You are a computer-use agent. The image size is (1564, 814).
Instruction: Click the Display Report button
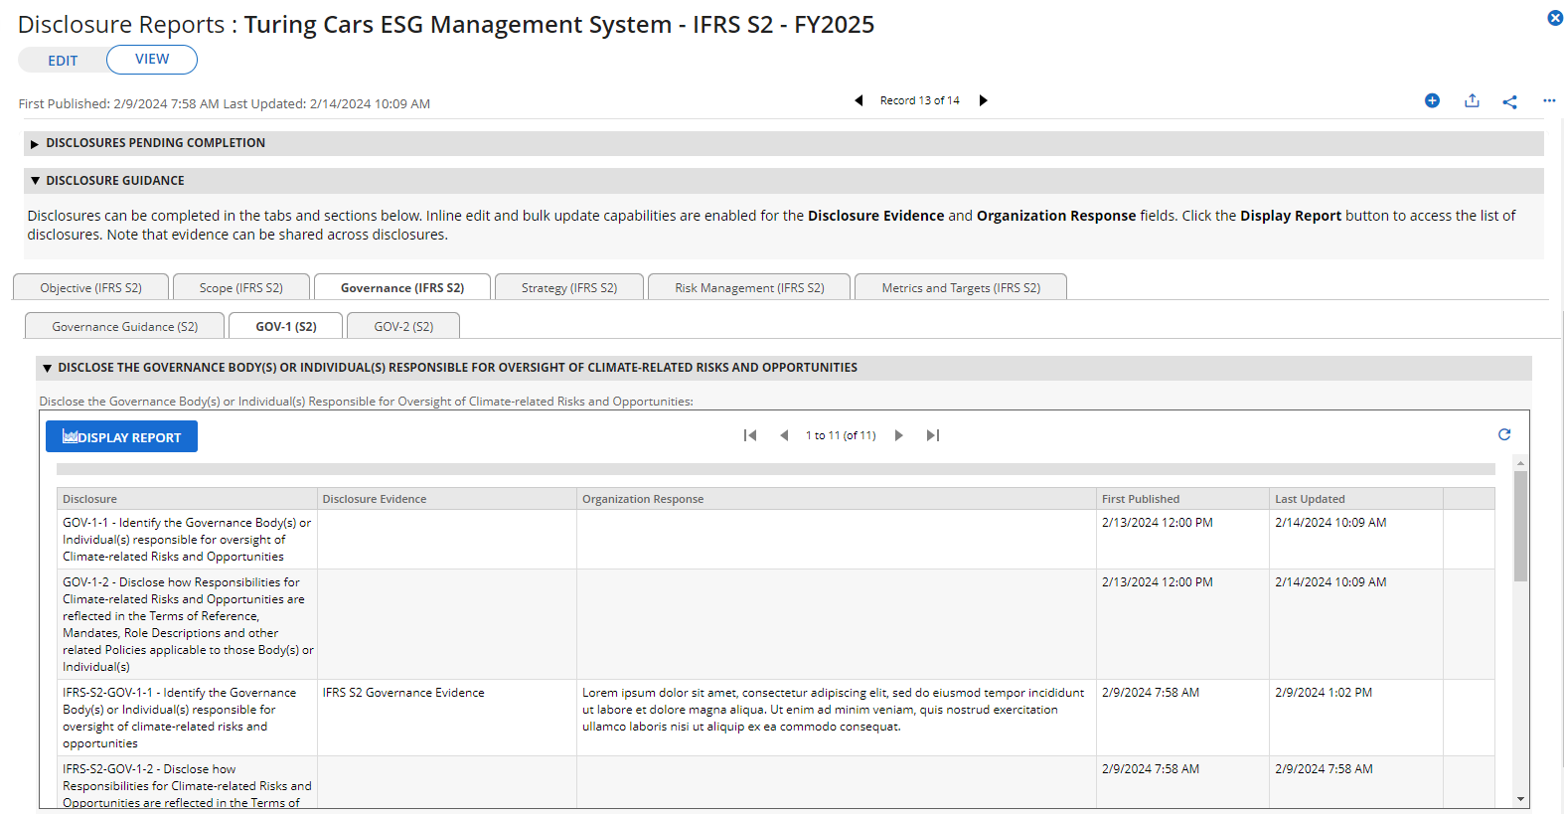pyautogui.click(x=121, y=436)
